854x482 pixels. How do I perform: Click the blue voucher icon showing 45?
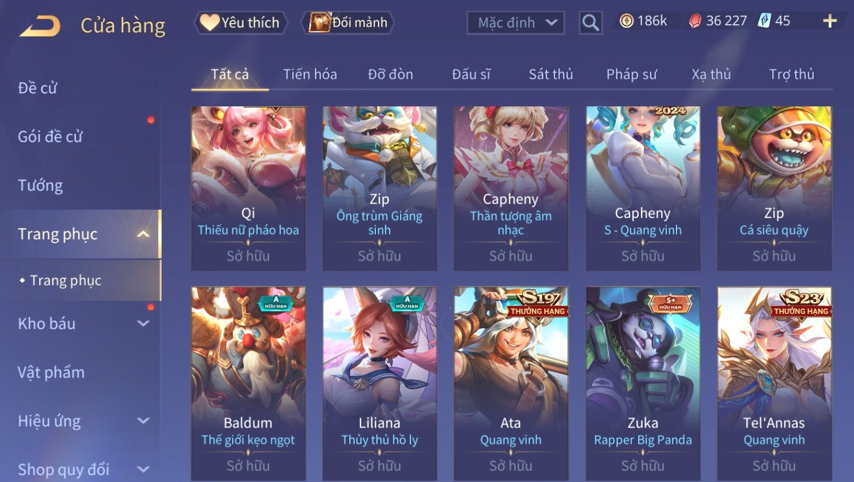764,21
